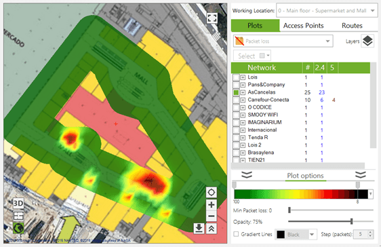Viewport: 381px width, 247px height.
Task: Switch to the Access Points tab
Action: click(x=304, y=26)
